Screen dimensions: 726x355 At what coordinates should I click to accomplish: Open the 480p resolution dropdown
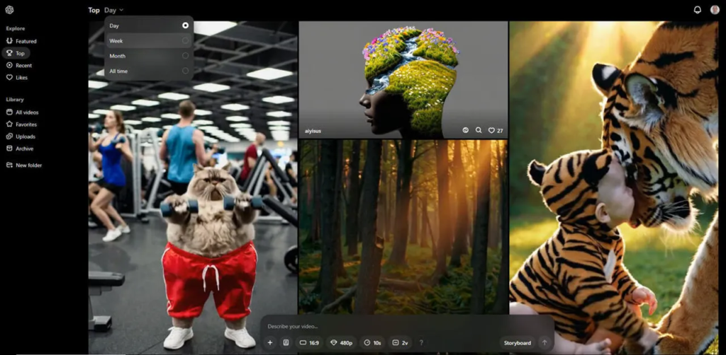click(x=342, y=342)
